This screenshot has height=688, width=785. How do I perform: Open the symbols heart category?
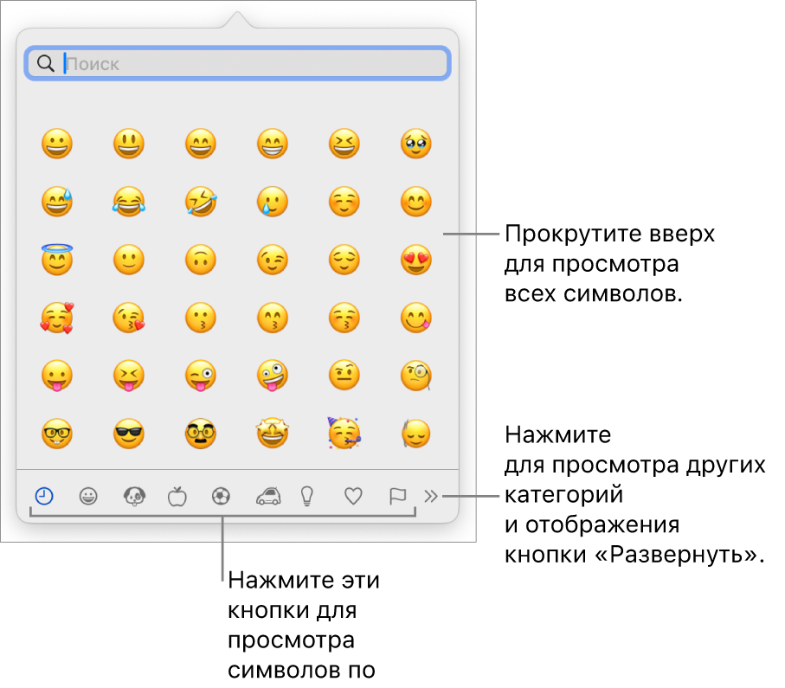point(353,496)
